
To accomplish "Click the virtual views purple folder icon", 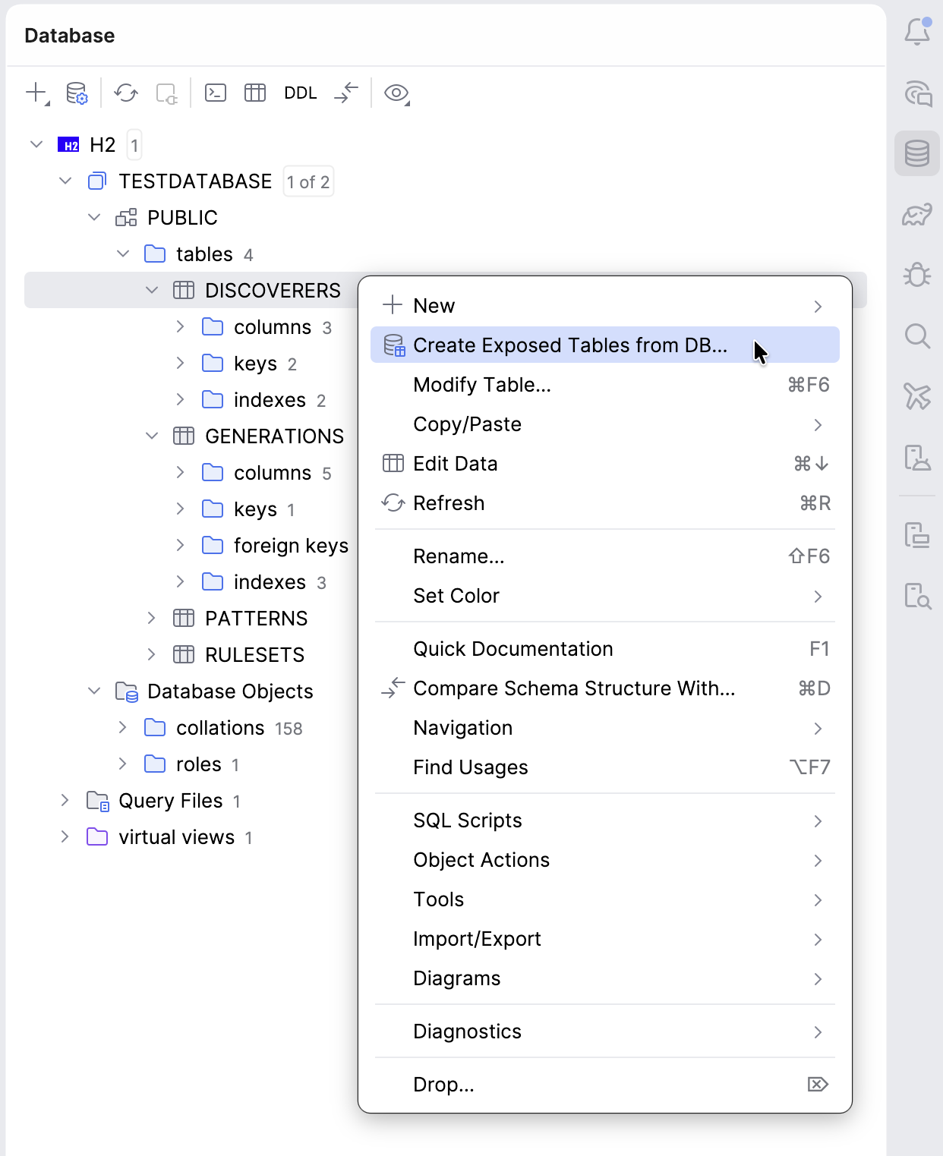I will 97,837.
